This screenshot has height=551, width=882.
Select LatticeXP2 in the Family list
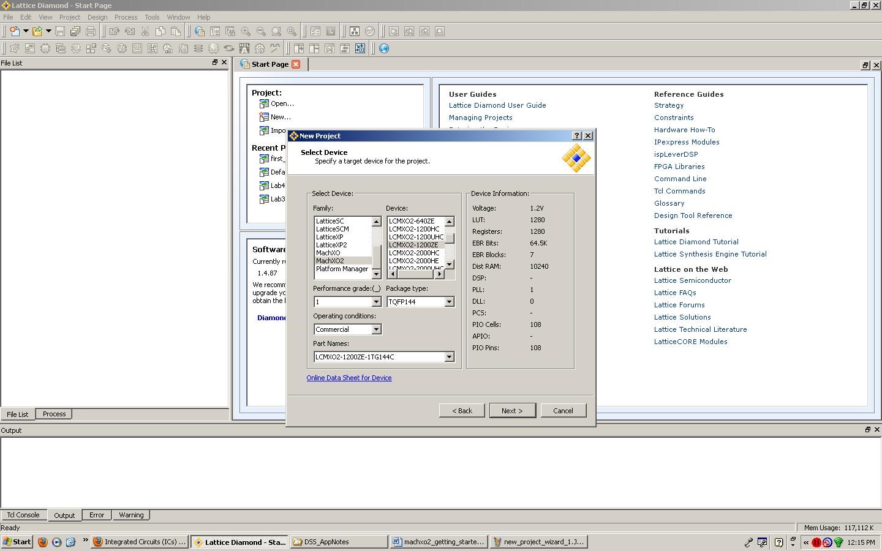click(331, 245)
